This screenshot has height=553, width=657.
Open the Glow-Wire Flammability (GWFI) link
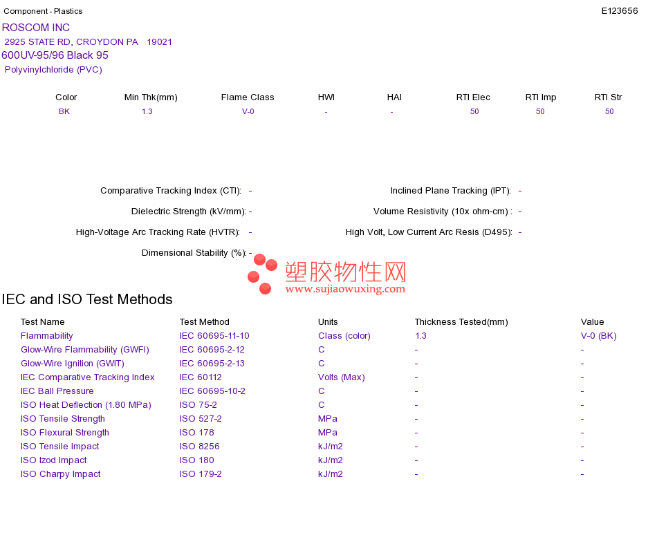pyautogui.click(x=85, y=349)
